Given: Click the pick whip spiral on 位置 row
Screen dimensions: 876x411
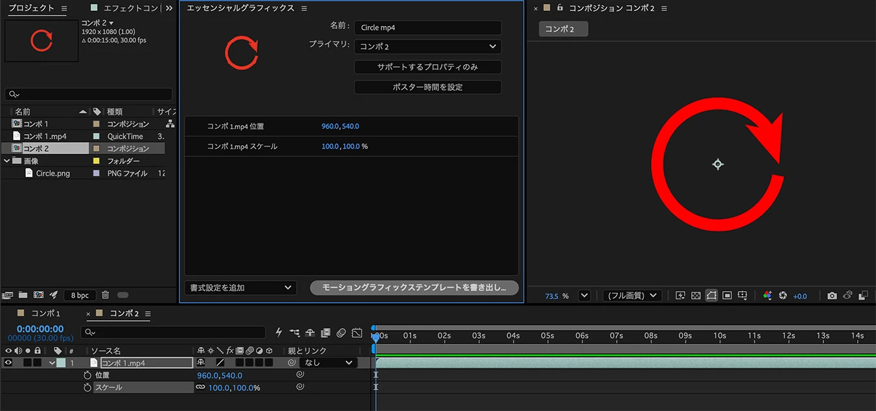Looking at the screenshot, I should pos(300,375).
